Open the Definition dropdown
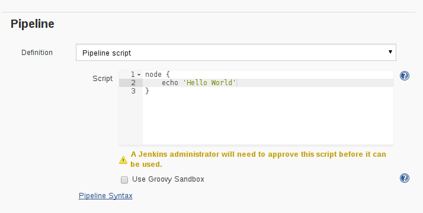The width and height of the screenshot is (423, 213). [x=236, y=53]
